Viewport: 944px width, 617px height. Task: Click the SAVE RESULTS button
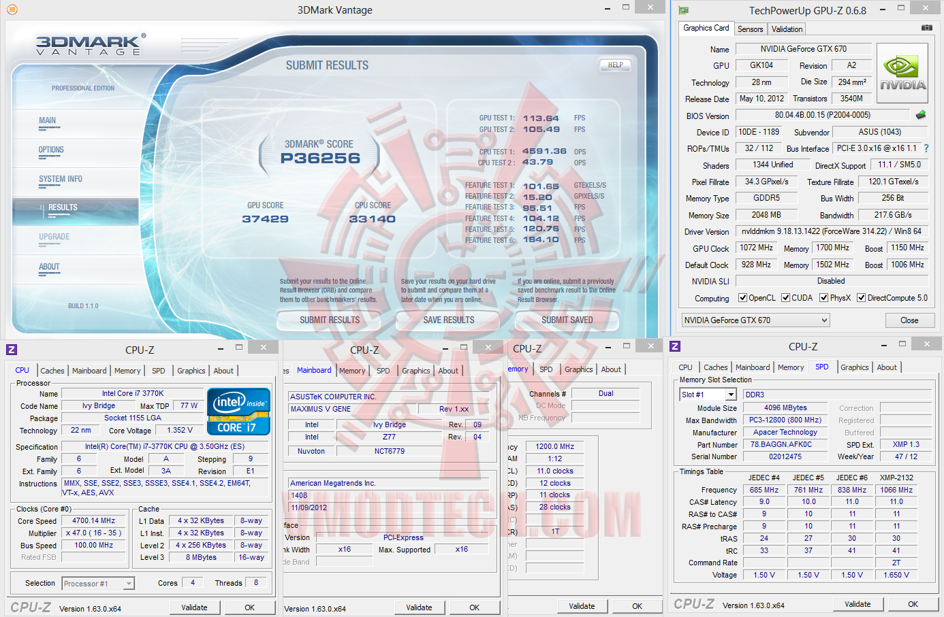[449, 320]
